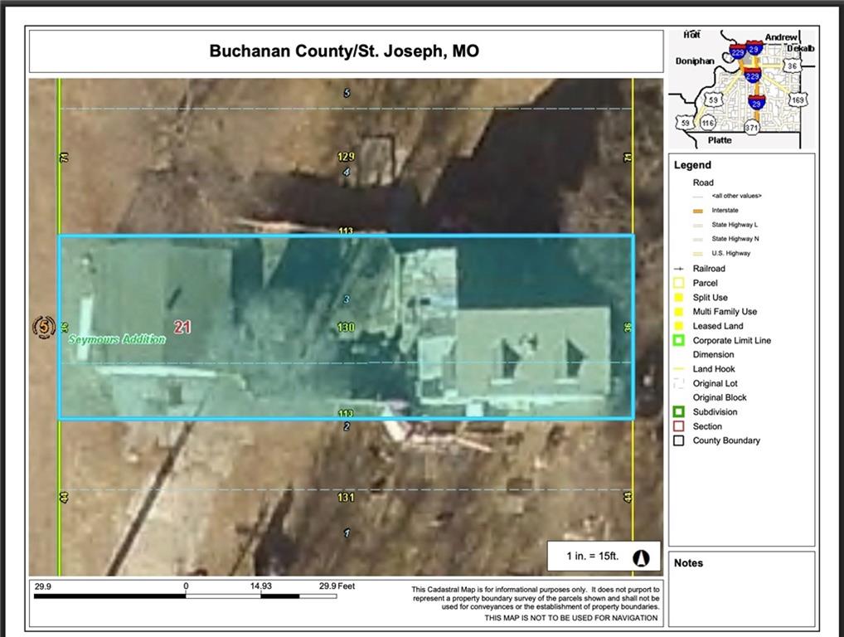Click the Interstate orange line swatch

(x=698, y=211)
